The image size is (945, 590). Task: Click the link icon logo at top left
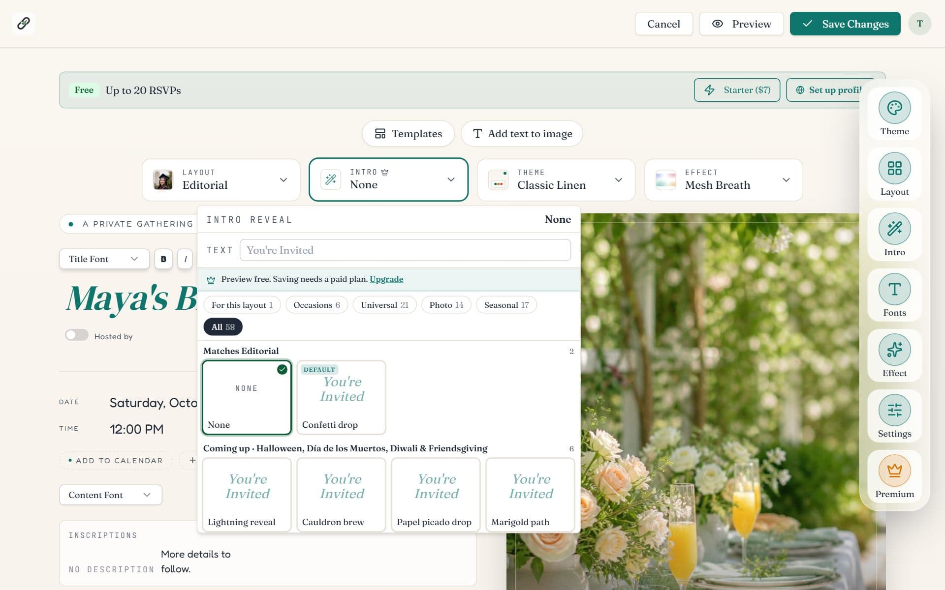pos(23,23)
